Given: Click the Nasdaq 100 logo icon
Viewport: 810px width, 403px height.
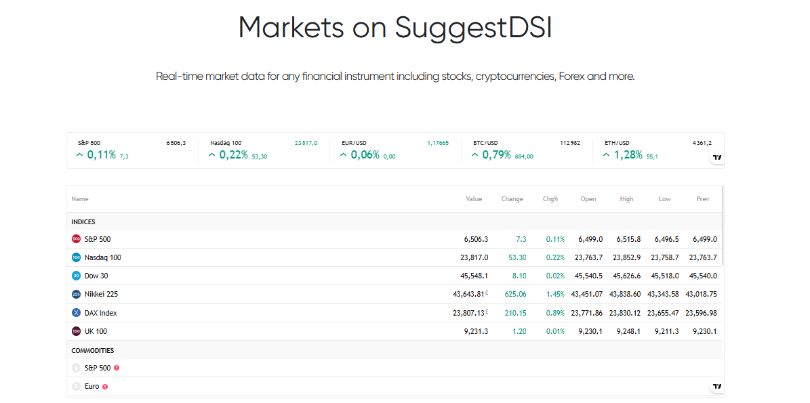Looking at the screenshot, I should click(x=77, y=257).
